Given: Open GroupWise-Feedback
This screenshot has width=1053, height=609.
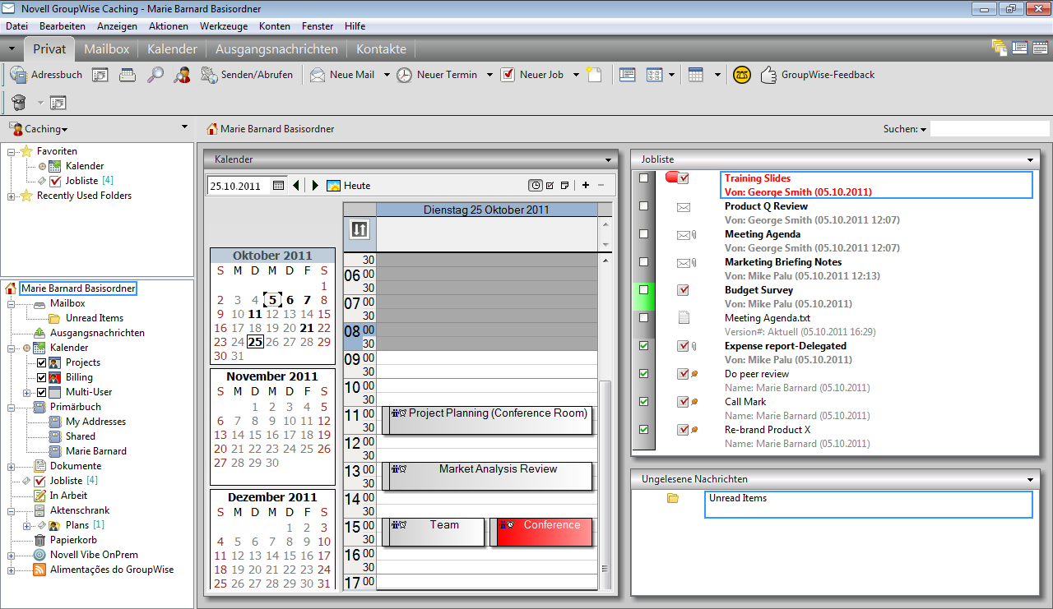Looking at the screenshot, I should pyautogui.click(x=817, y=75).
